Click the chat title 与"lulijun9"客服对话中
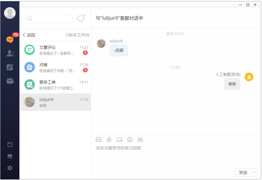Viewport: 262px width, 180px height. click(x=119, y=18)
